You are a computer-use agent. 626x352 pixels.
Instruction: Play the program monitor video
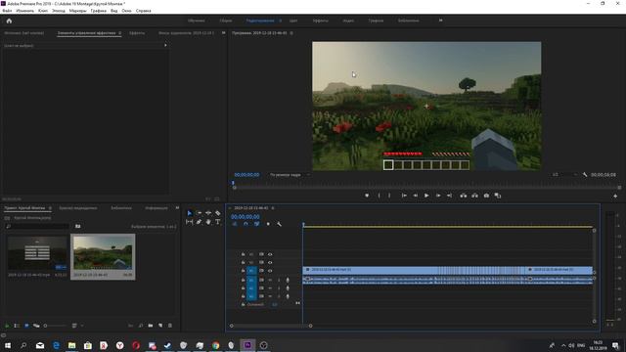click(x=426, y=196)
